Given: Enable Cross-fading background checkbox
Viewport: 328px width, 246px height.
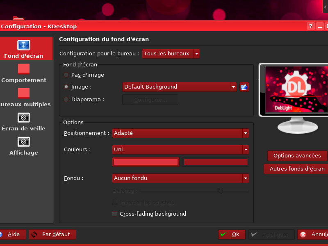Looking at the screenshot, I should pyautogui.click(x=115, y=214).
